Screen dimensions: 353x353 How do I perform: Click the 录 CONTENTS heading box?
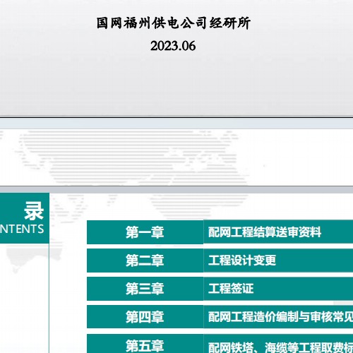(25, 218)
